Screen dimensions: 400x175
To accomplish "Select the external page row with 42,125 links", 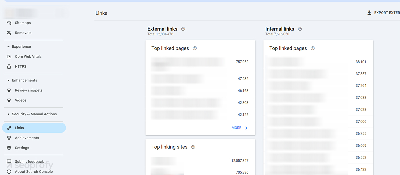I will (200, 115).
